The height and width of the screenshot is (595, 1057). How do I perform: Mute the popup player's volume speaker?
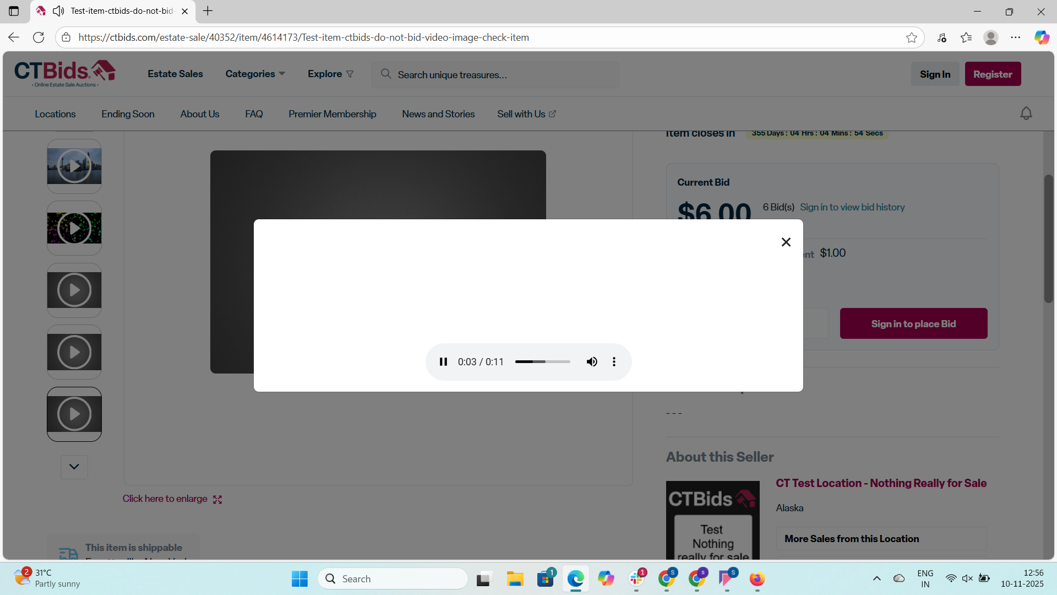[592, 362]
